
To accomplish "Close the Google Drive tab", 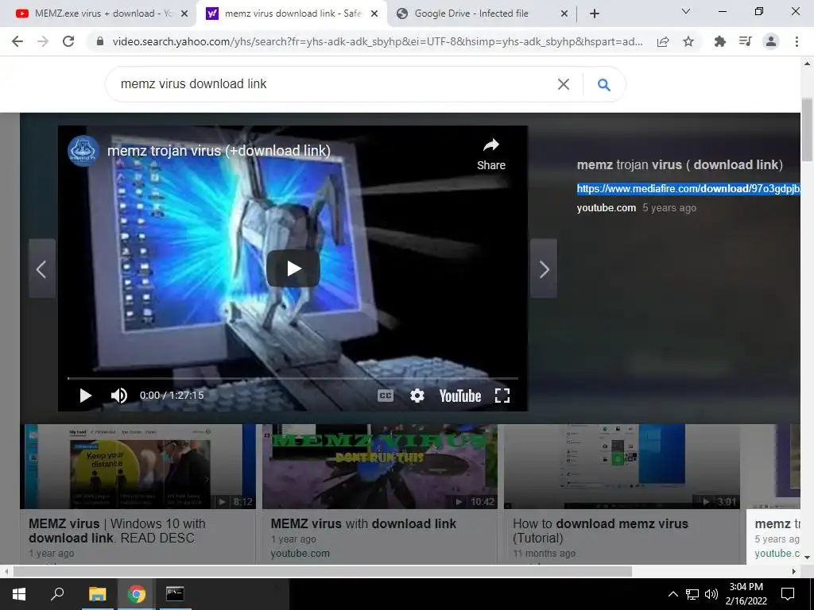I will 564,14.
